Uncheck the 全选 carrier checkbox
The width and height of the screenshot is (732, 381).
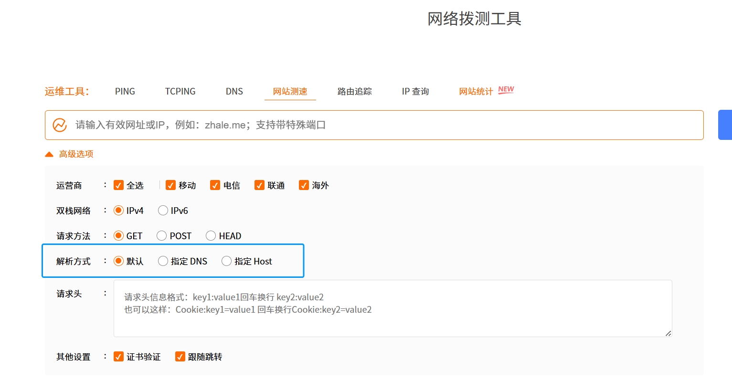point(118,185)
